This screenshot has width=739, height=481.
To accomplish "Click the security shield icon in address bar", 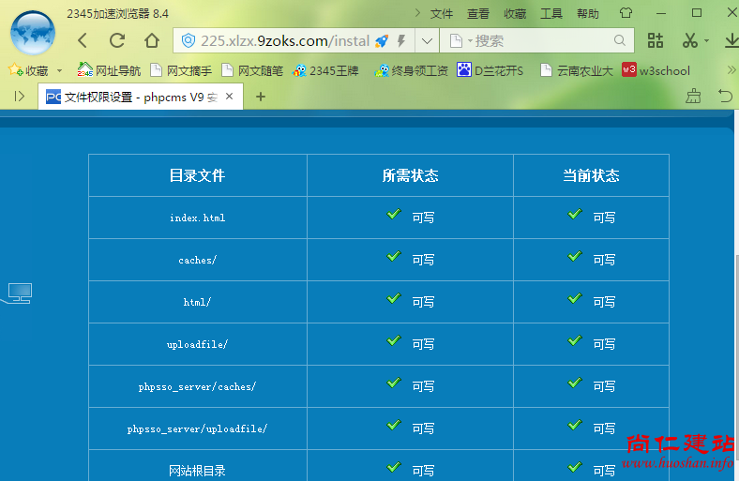I will click(x=188, y=40).
